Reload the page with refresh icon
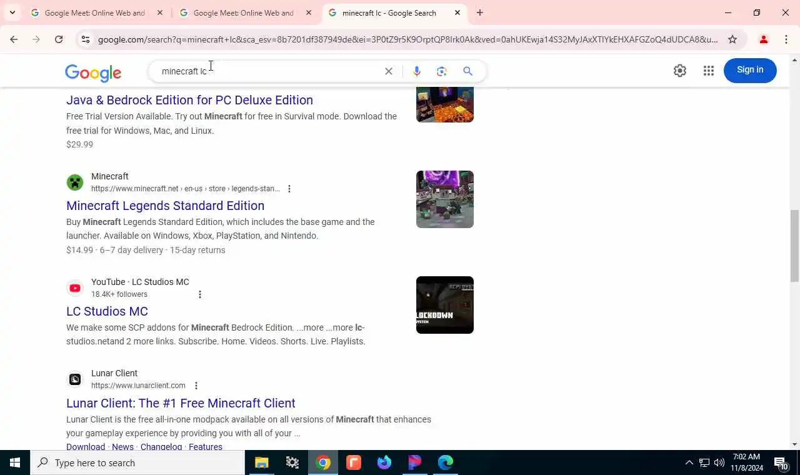Image resolution: width=800 pixels, height=475 pixels. pos(59,39)
